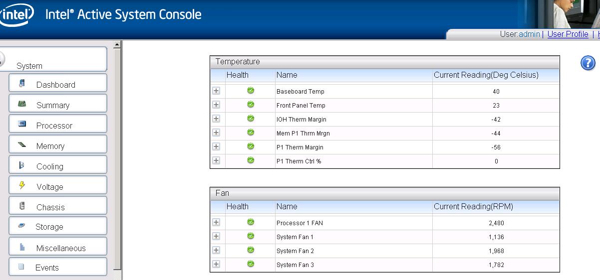This screenshot has width=600, height=280.
Task: Click the Chassis icon
Action: pos(22,206)
